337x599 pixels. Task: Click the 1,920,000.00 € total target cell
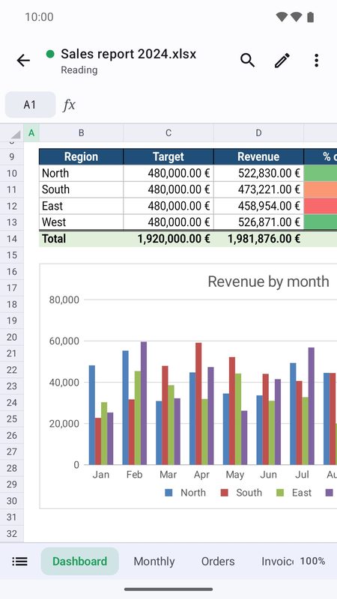[x=168, y=239]
